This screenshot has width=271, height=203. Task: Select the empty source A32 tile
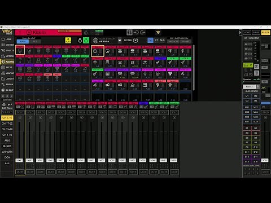pos(185,85)
